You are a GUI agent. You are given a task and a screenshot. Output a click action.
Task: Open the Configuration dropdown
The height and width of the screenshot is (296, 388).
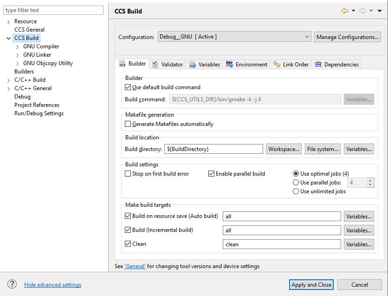[x=234, y=37]
